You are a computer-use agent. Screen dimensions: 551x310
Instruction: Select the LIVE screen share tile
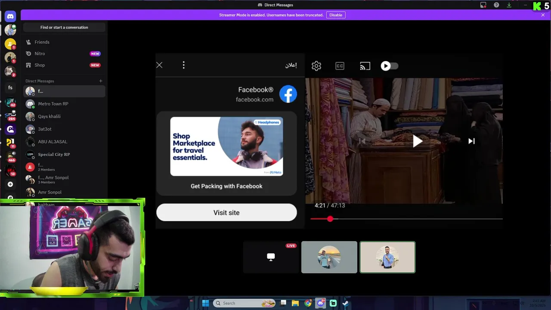pyautogui.click(x=271, y=257)
